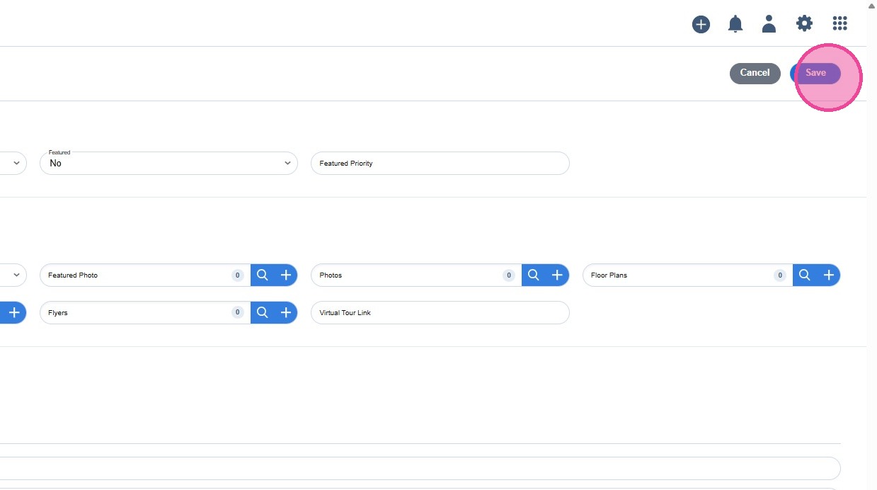Add a Featured Photo
Screen dimensions: 877x490
tap(286, 275)
